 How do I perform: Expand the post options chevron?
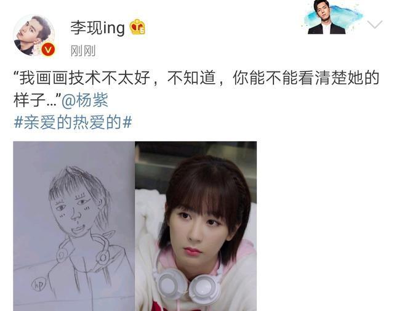(x=375, y=25)
